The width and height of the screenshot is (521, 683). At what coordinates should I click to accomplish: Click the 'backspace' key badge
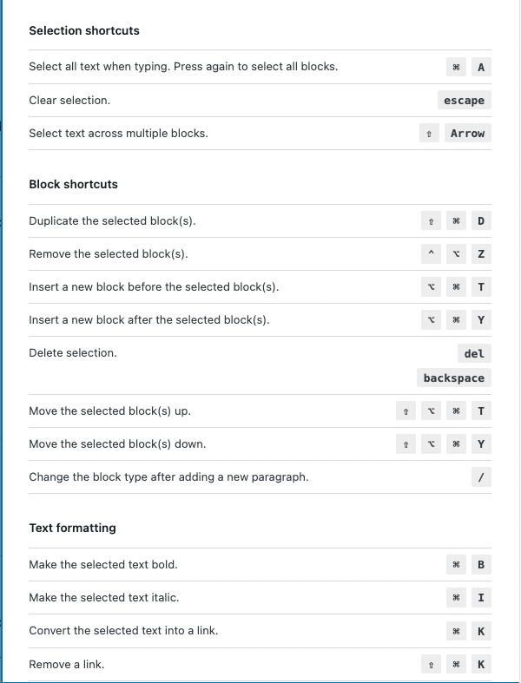tap(454, 378)
